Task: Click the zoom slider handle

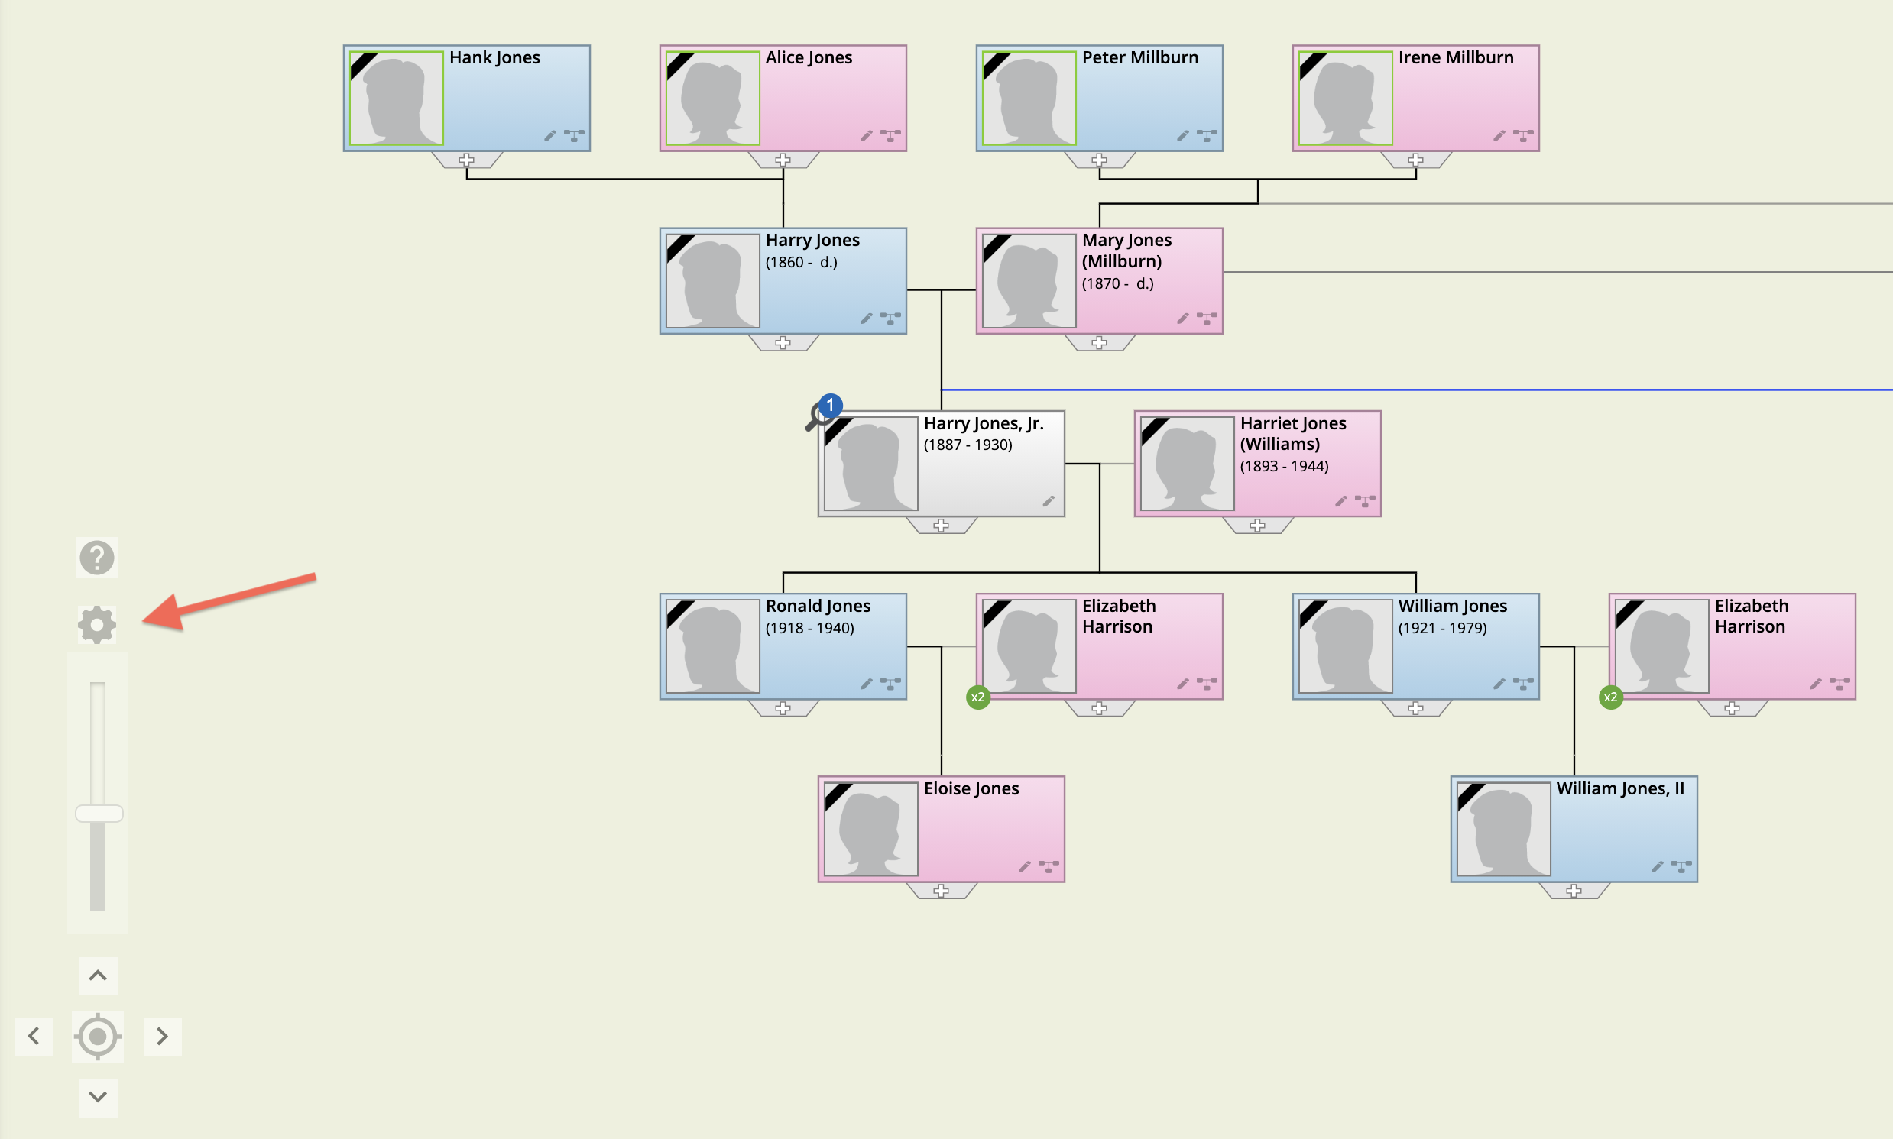Action: (x=99, y=814)
